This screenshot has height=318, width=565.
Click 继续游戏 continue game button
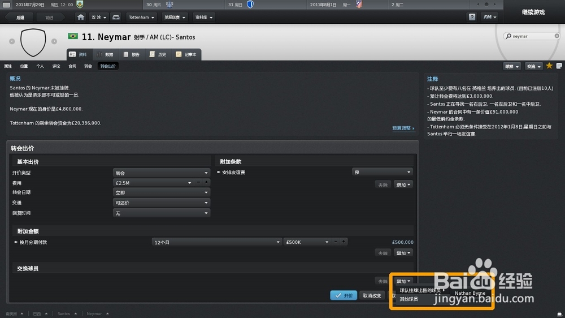pos(533,12)
